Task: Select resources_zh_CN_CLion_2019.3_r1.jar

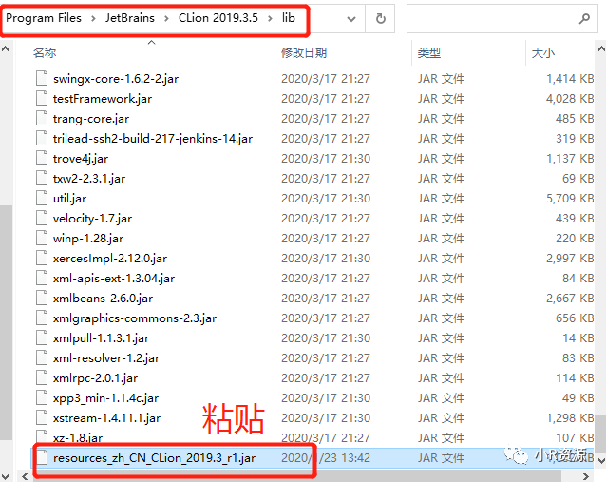Action: pyautogui.click(x=154, y=458)
